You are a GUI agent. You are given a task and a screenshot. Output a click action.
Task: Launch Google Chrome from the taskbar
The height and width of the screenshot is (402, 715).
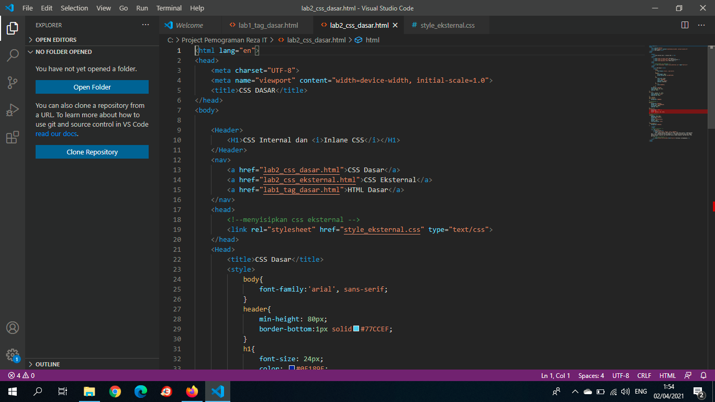(x=115, y=392)
